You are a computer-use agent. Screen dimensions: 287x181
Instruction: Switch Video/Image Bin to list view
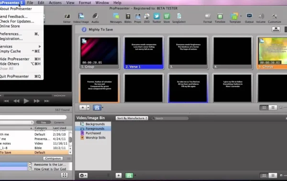point(273,176)
